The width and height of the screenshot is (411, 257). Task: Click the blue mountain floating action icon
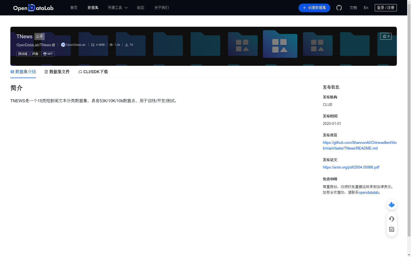(x=391, y=205)
